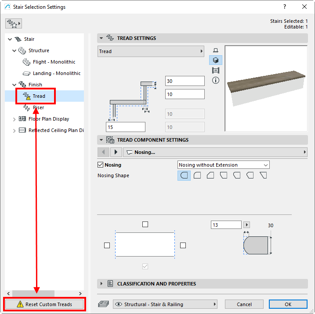Choose the bottom-rounded nosing shape
Image resolution: width=315 pixels, height=314 pixels.
(x=237, y=175)
